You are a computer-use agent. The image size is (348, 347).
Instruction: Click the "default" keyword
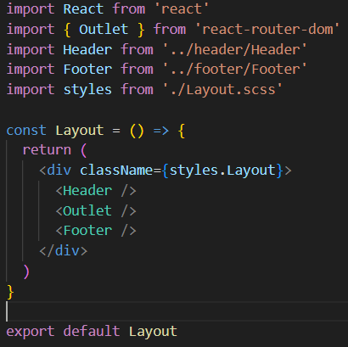(92, 331)
